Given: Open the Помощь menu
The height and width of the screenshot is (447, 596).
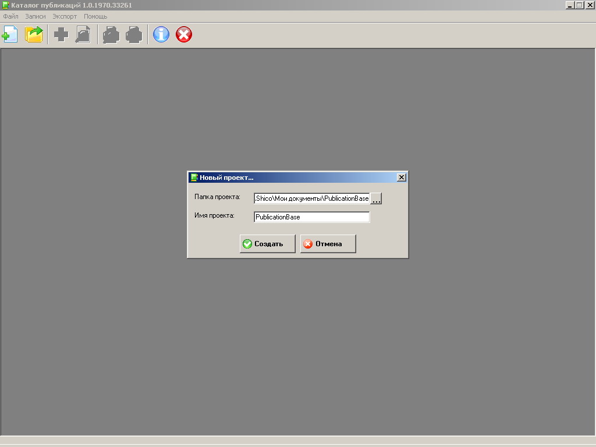Looking at the screenshot, I should tap(95, 16).
